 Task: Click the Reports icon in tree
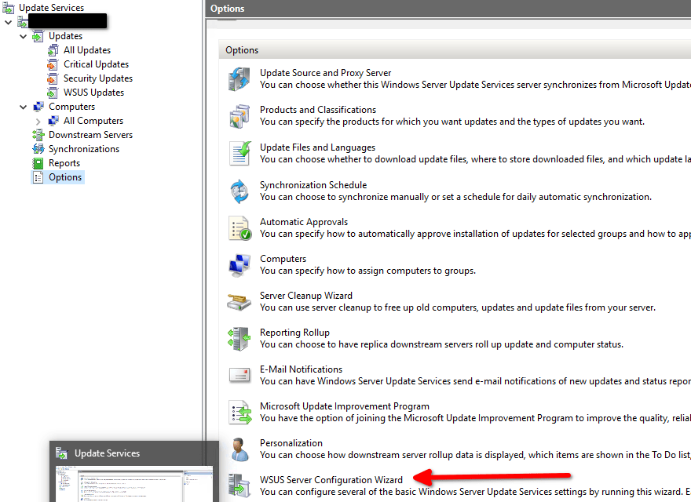(x=38, y=163)
